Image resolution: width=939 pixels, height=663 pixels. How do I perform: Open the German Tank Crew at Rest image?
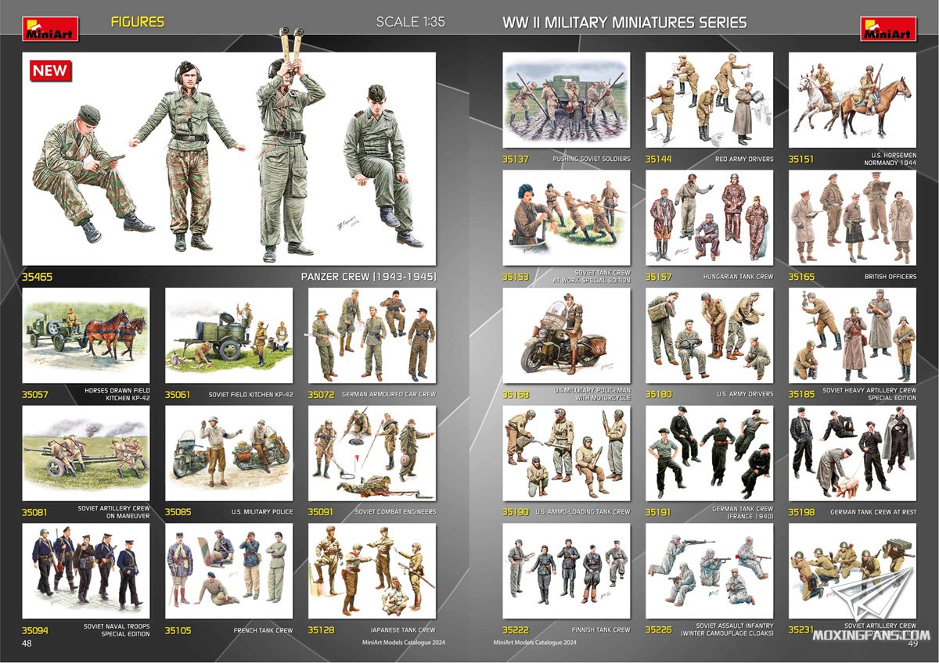852,453
